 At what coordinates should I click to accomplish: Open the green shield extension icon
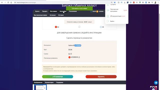click(x=140, y=2)
